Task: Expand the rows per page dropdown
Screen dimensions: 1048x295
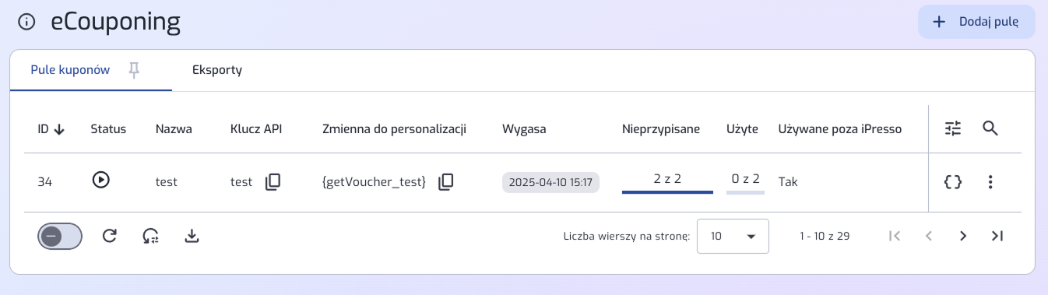Action: click(x=733, y=236)
